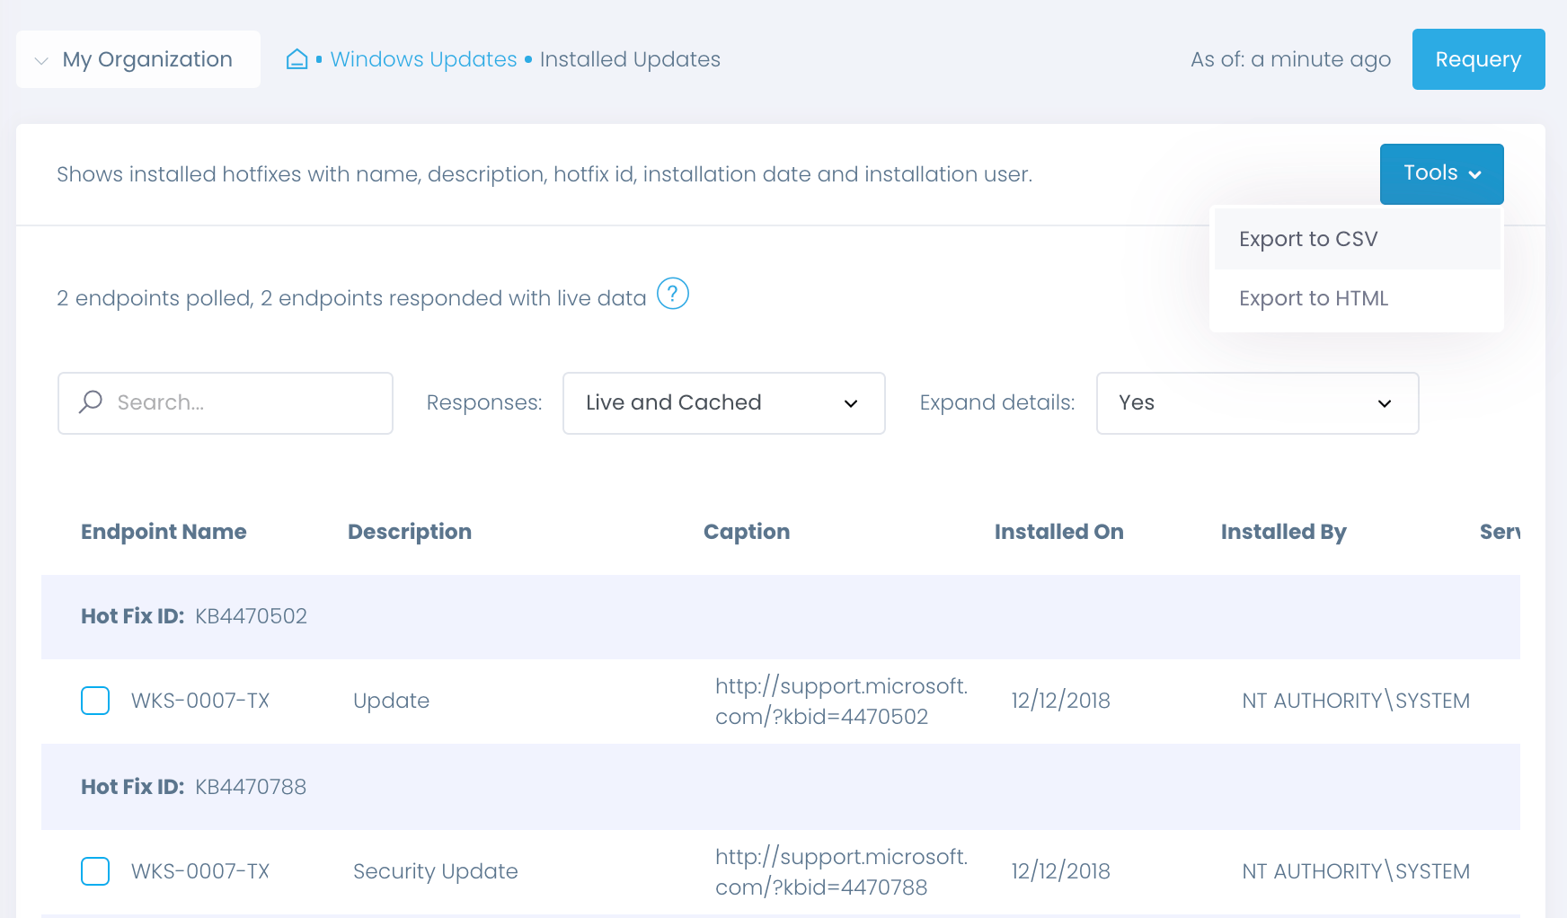
Task: Toggle the Tools menu open
Action: 1440,173
